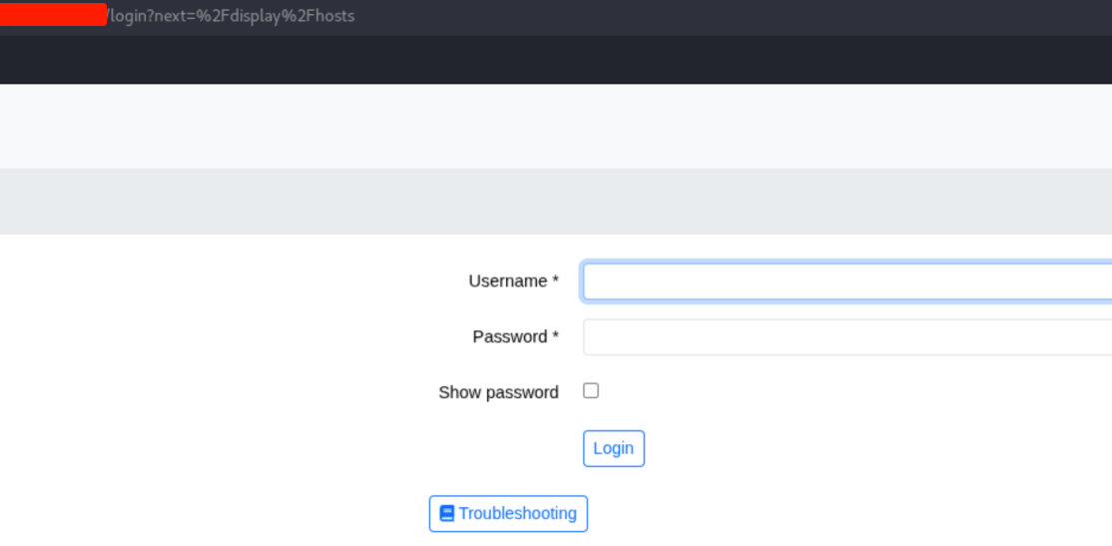Click the book icon beside Troubleshooting
This screenshot has width=1112, height=546.
(x=447, y=513)
